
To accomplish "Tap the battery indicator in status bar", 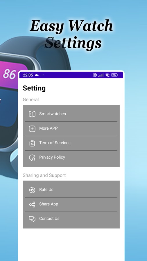I will (114, 75).
